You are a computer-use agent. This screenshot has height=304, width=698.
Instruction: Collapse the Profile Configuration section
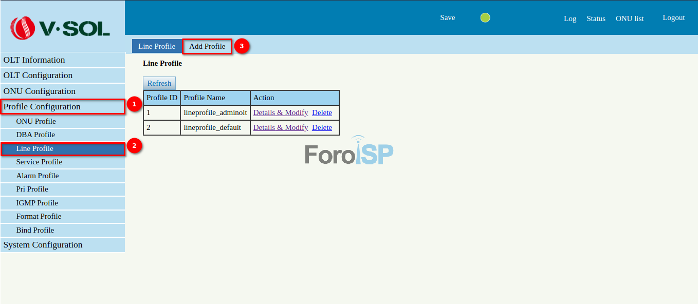point(42,107)
